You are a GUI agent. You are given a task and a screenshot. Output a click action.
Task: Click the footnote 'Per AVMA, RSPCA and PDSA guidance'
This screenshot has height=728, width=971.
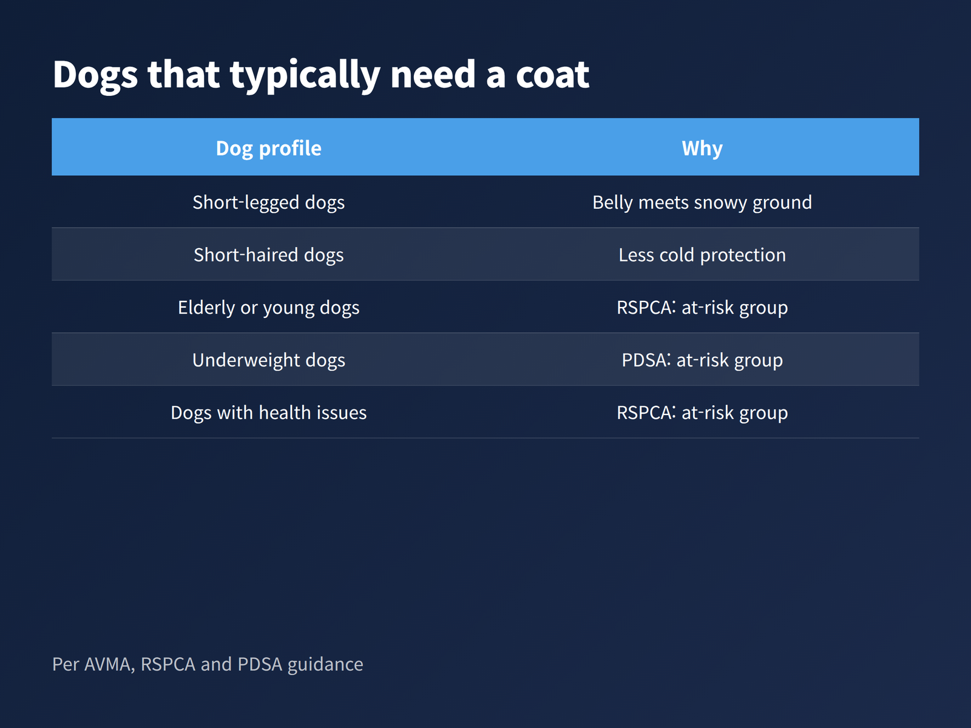pyautogui.click(x=208, y=664)
